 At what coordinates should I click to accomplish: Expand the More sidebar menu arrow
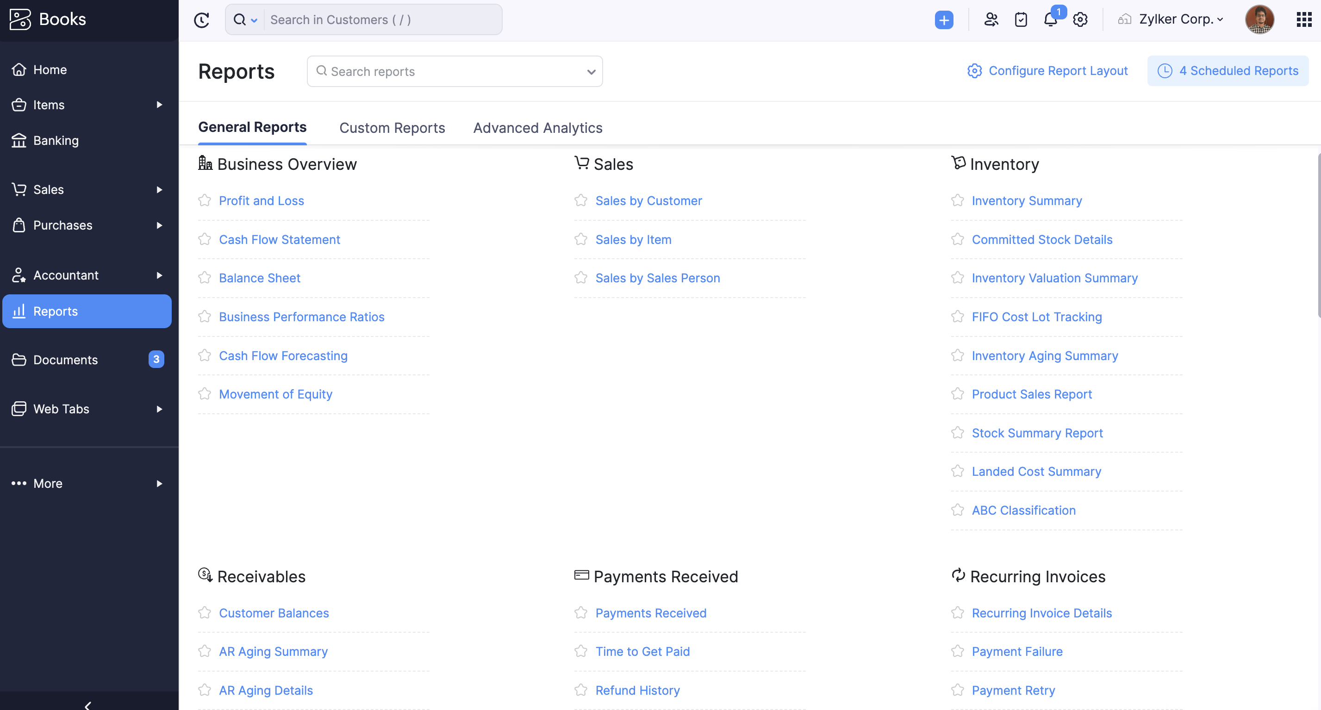[x=160, y=483]
